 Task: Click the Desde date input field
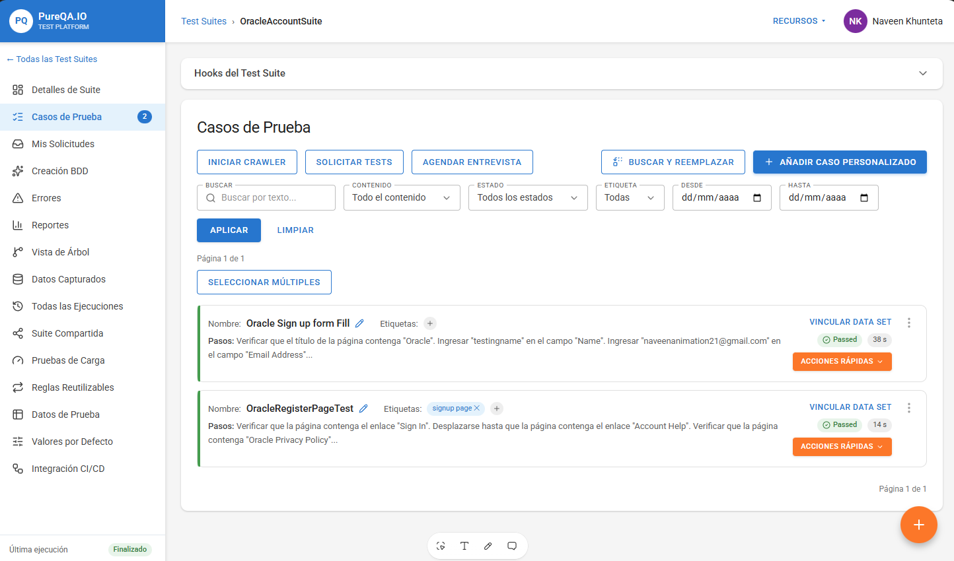pyautogui.click(x=722, y=197)
